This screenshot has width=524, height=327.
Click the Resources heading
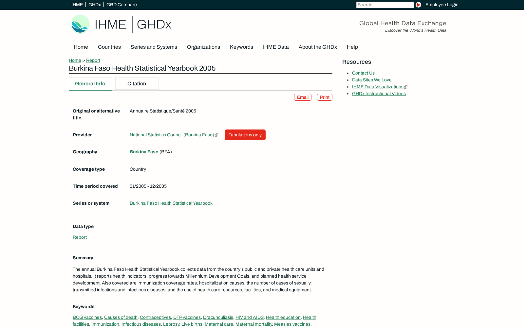click(x=357, y=62)
